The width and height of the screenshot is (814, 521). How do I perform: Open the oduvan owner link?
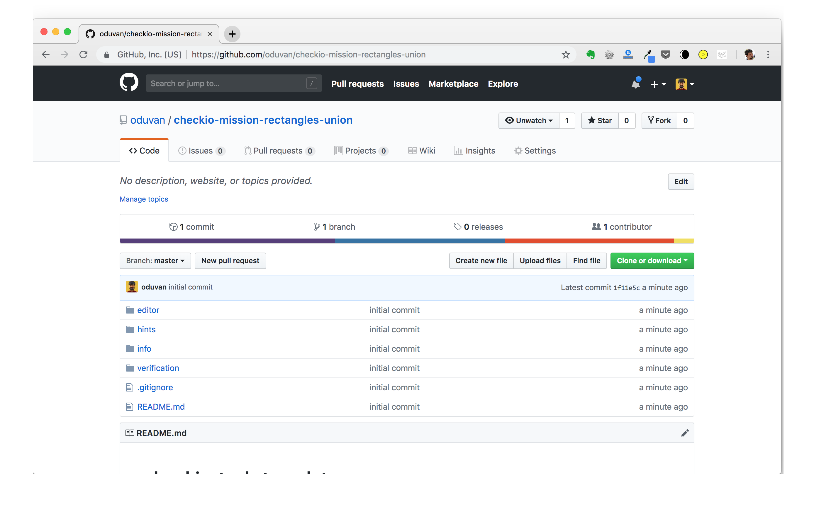(x=147, y=120)
